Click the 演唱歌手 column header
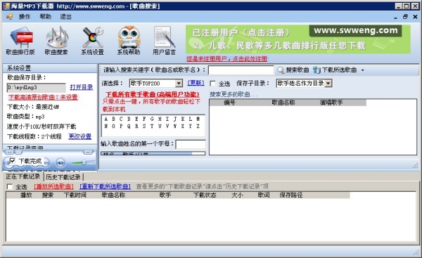The width and height of the screenshot is (422, 258). 331,103
